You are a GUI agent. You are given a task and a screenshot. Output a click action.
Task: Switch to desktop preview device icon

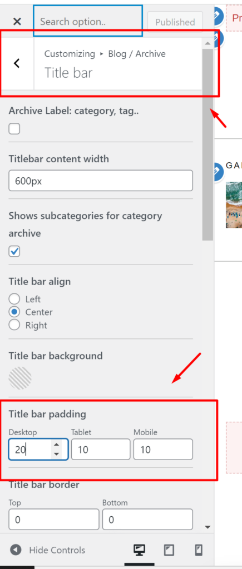pyautogui.click(x=139, y=550)
